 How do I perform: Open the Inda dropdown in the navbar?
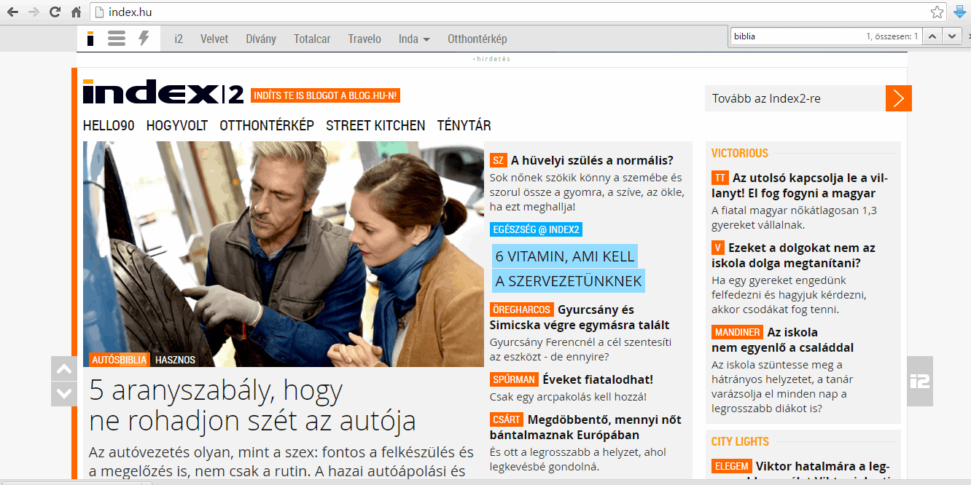(414, 39)
